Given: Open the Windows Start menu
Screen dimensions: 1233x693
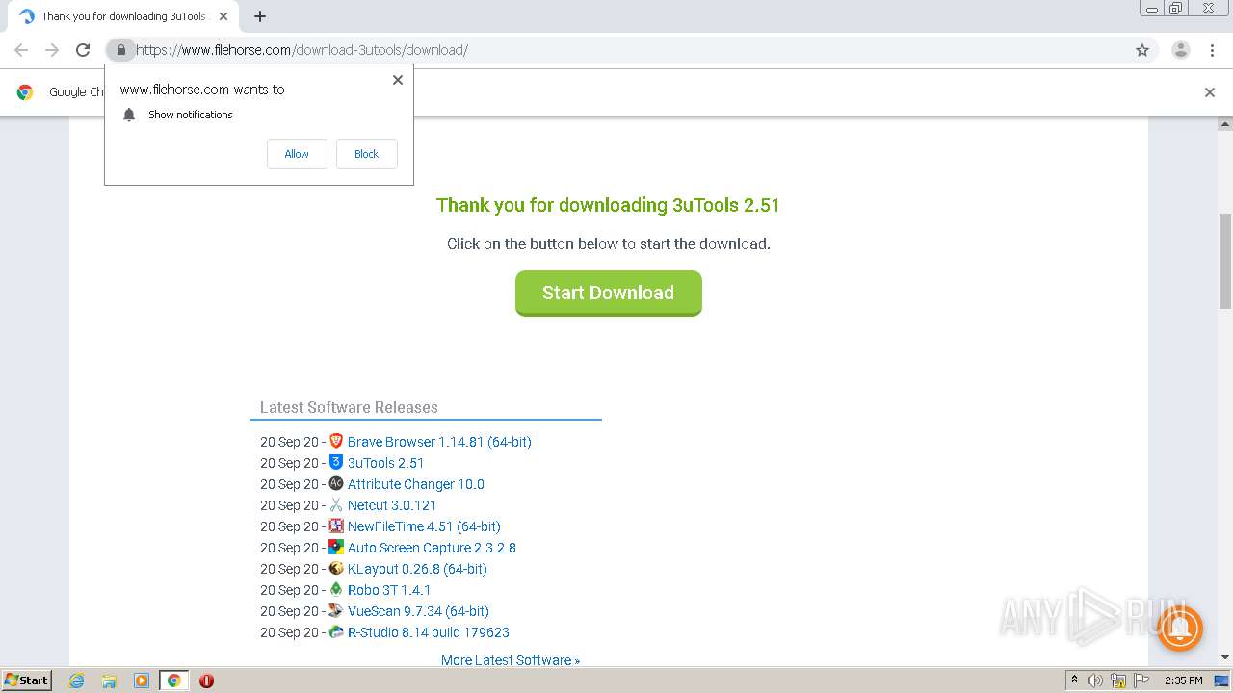Looking at the screenshot, I should click(27, 680).
